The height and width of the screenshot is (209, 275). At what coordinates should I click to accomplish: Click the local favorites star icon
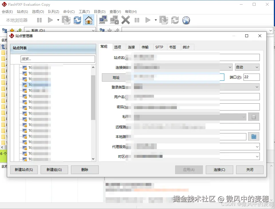[x=12, y=30]
